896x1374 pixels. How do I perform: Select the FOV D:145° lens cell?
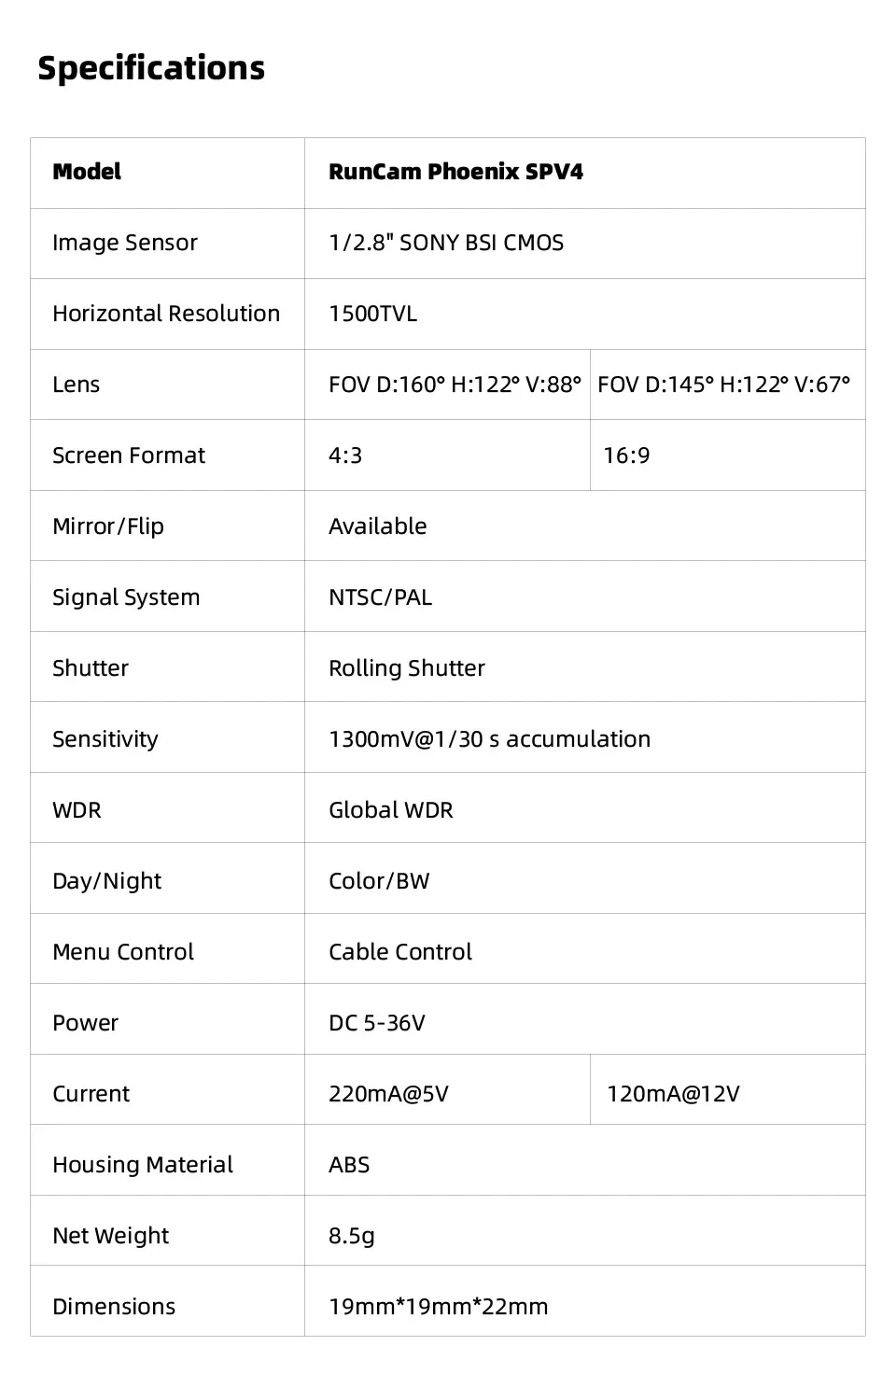(x=724, y=385)
